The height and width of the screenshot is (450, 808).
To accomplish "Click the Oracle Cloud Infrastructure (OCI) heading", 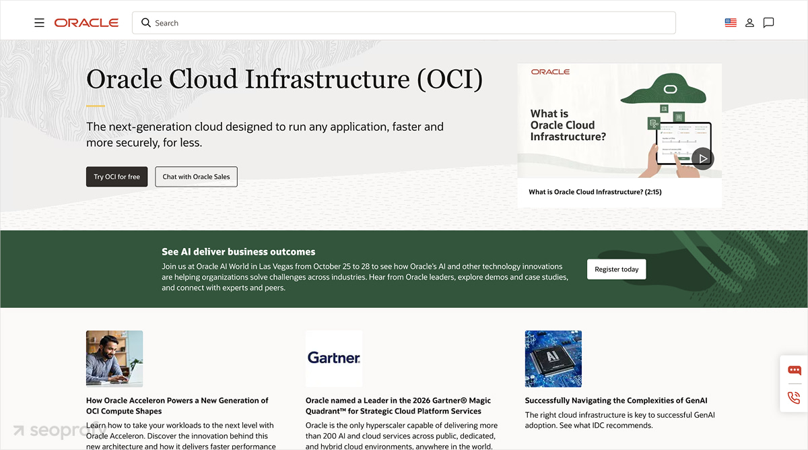I will tap(285, 79).
